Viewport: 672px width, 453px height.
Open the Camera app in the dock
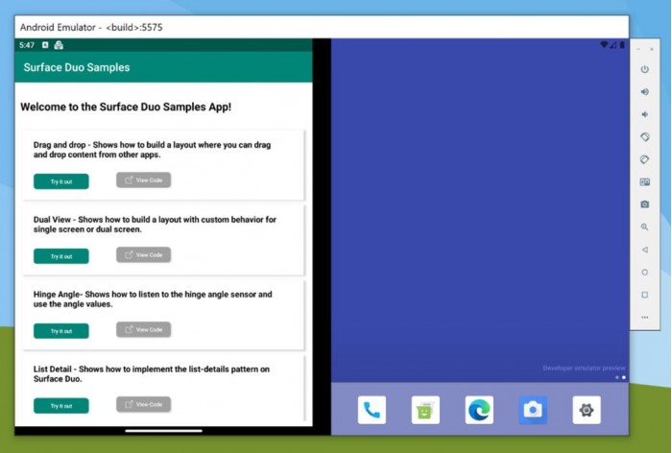(533, 410)
